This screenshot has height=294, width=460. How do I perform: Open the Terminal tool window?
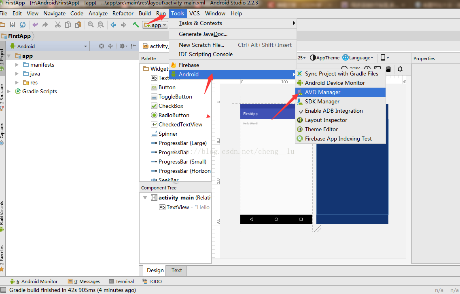pos(121,281)
